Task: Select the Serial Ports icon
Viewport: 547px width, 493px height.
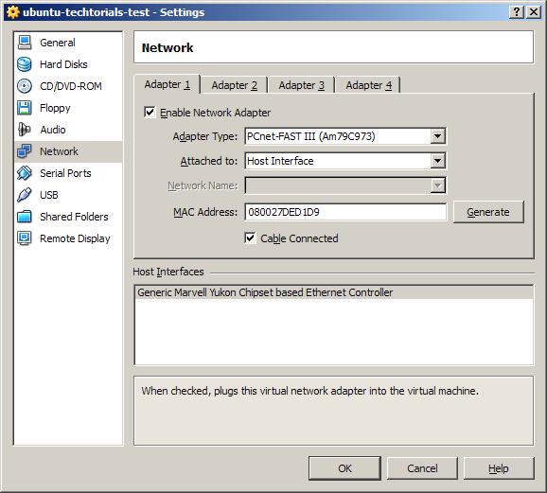Action: (25, 173)
